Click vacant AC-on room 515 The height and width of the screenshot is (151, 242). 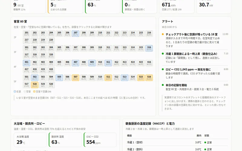click(141, 78)
